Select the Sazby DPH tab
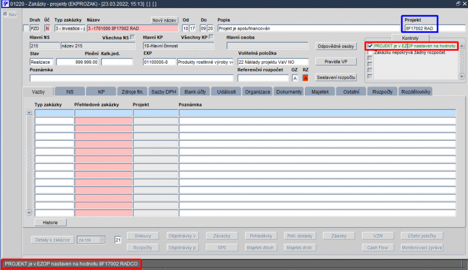The height and width of the screenshot is (270, 468). click(164, 92)
